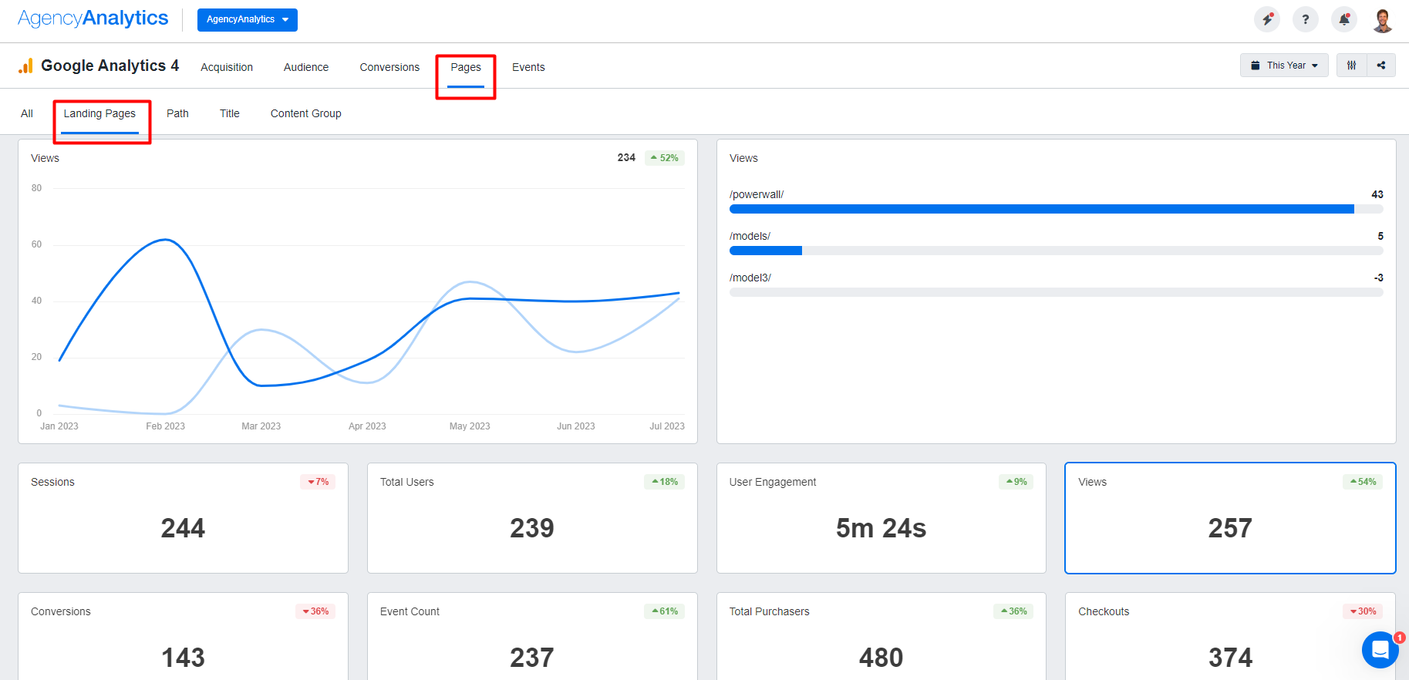Click the 30% decrease badge on Checkouts

point(1363,611)
